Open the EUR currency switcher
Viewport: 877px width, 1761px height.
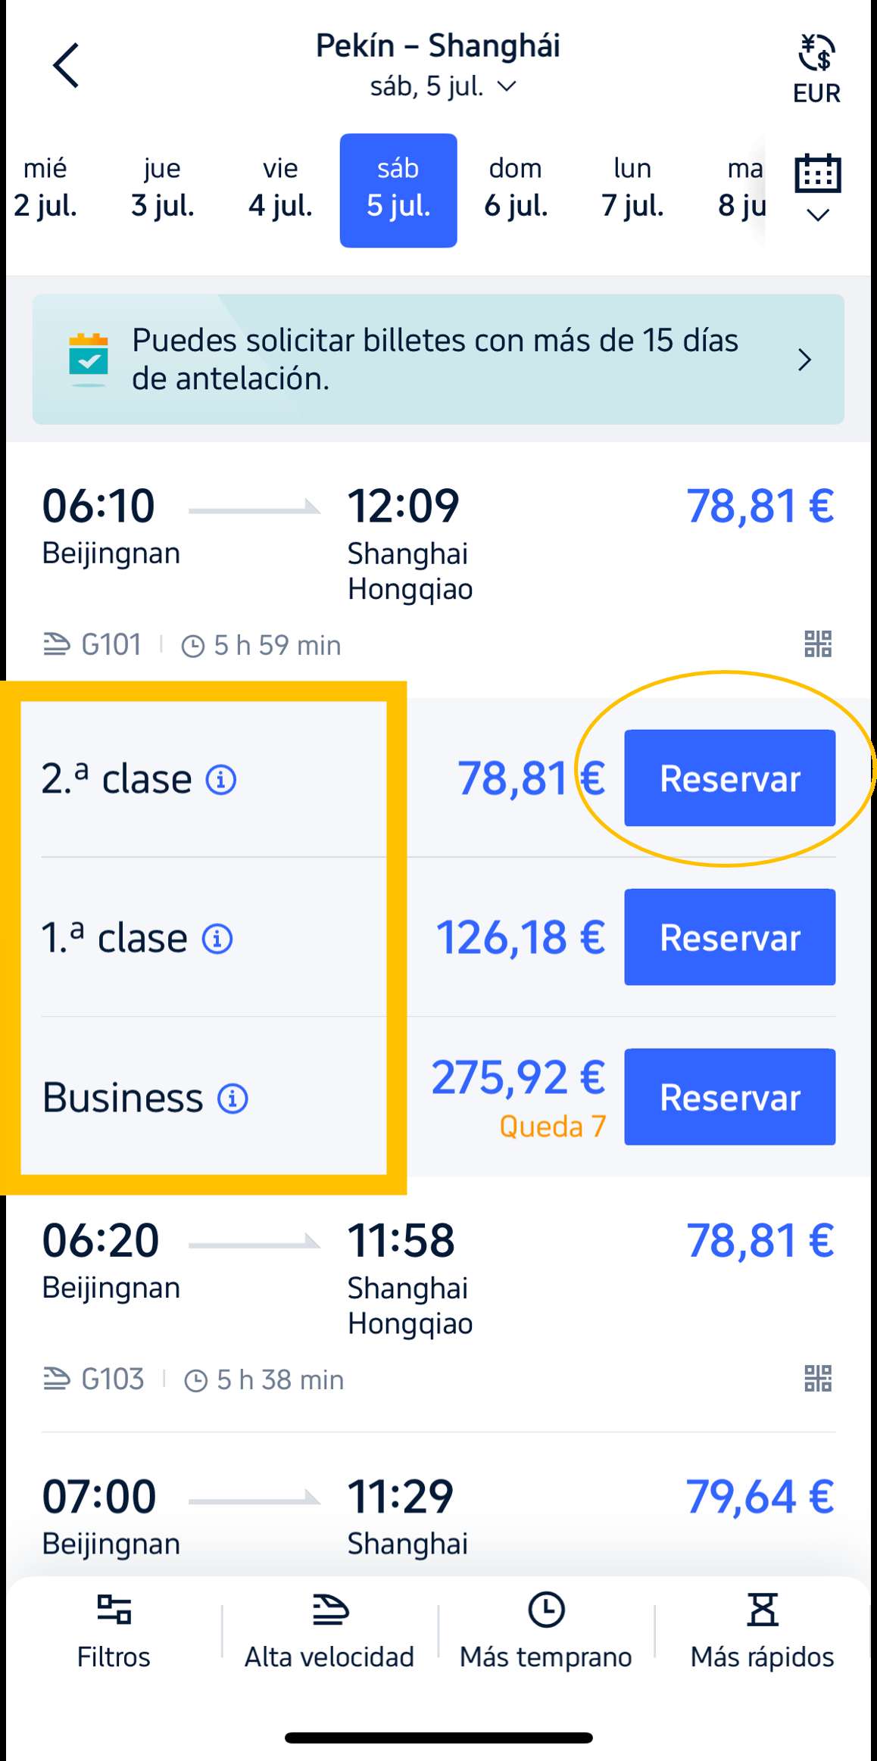tap(816, 68)
